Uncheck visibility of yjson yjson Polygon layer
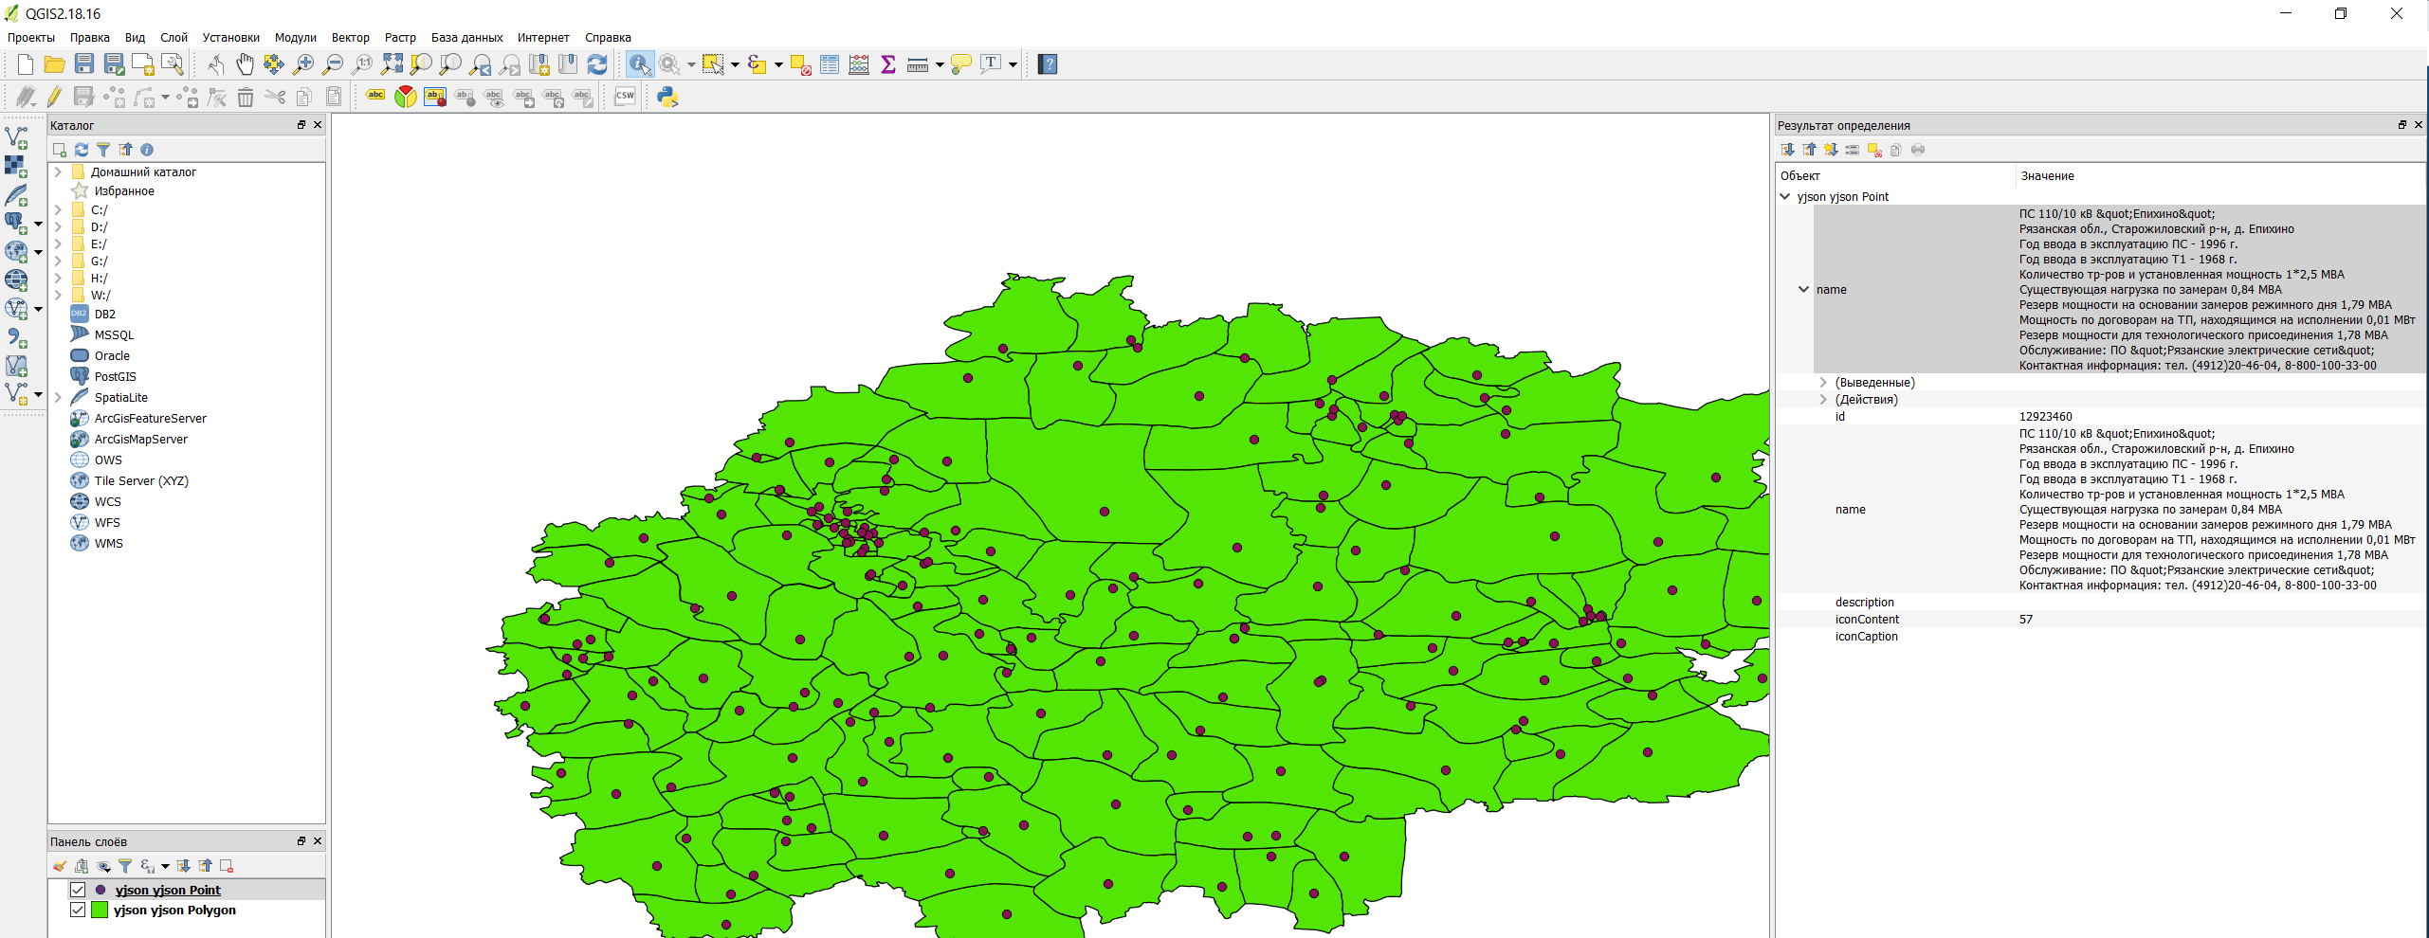 (x=76, y=910)
